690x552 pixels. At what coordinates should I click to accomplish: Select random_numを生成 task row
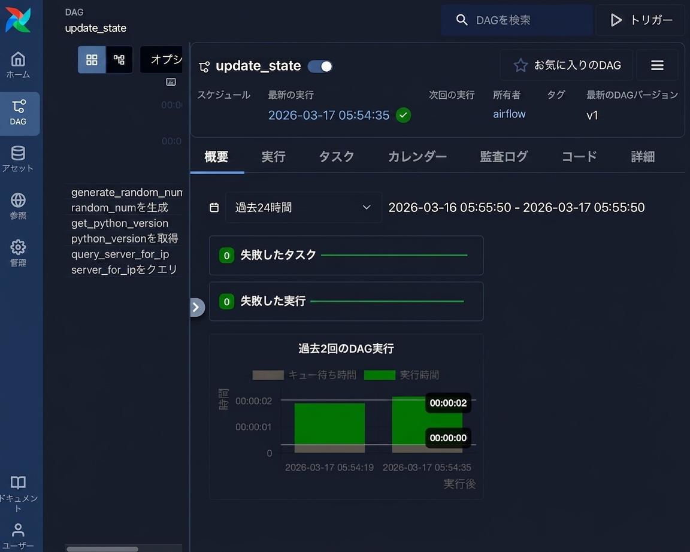tap(124, 208)
